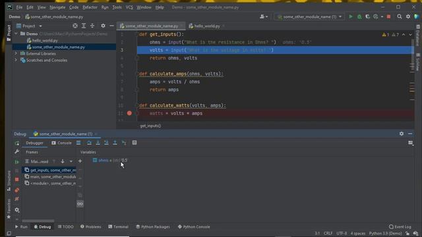Click Step Over in debugger toolbar
The height and width of the screenshot is (237, 422).
pos(89,143)
